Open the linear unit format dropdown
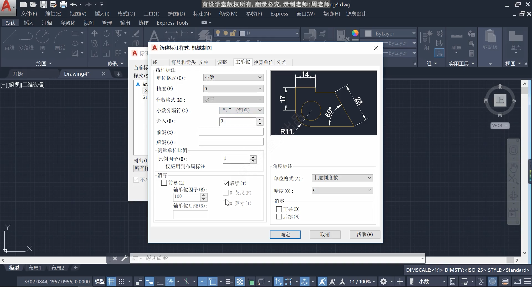The height and width of the screenshot is (287, 532). [233, 77]
